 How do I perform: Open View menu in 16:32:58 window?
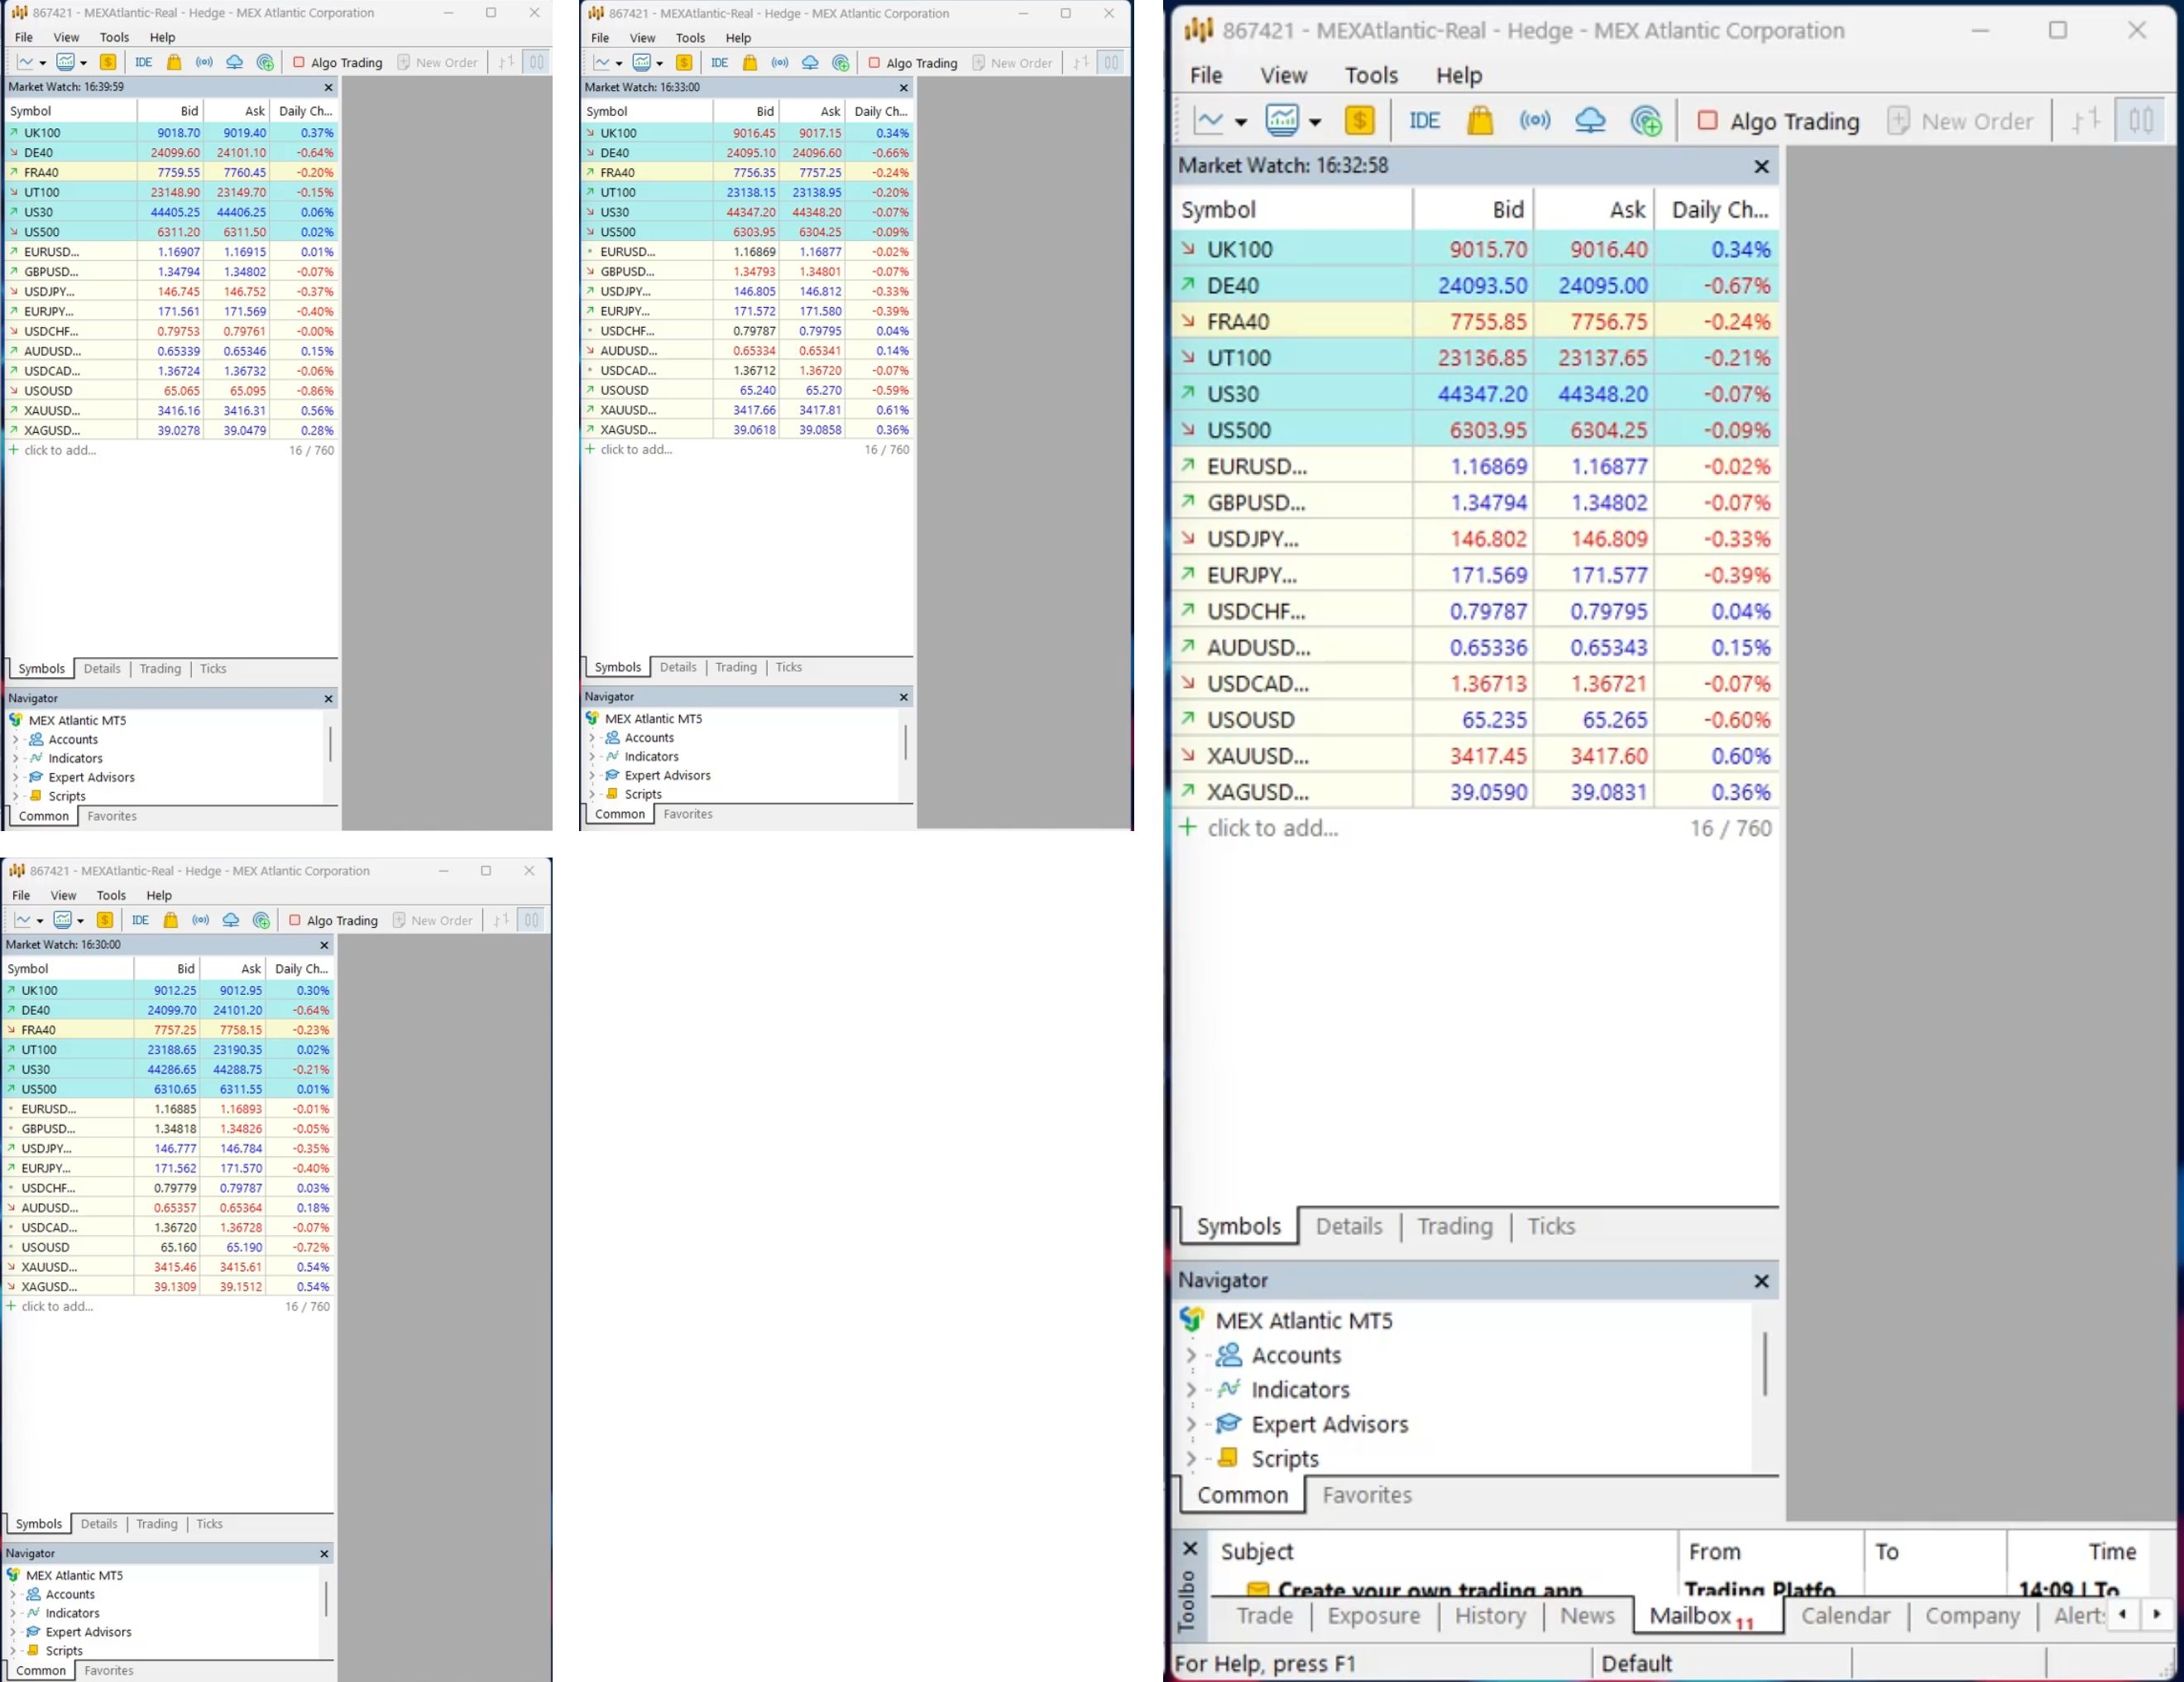[1283, 75]
